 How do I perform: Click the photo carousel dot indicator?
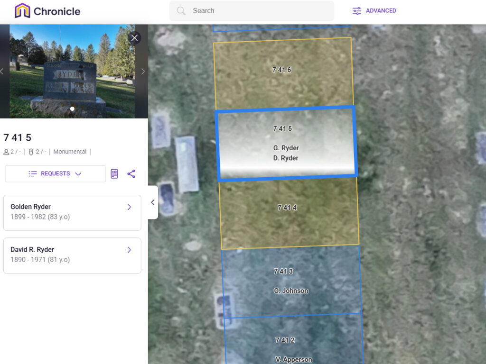coord(72,109)
